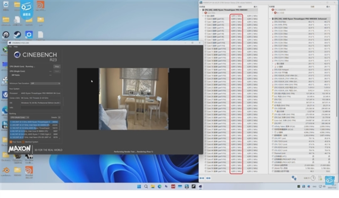Open the Cinebench File menu

pos(10,47)
